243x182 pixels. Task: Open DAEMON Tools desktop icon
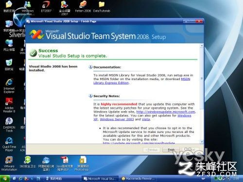click(x=9, y=125)
